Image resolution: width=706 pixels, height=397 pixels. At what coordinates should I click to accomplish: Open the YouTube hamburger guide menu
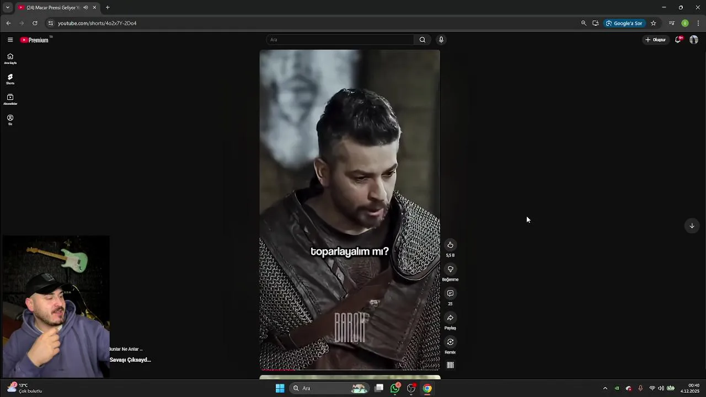[10, 40]
